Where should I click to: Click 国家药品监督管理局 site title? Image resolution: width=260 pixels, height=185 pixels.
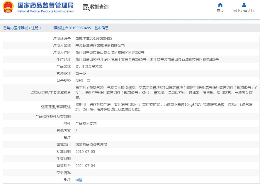pyautogui.click(x=46, y=5)
